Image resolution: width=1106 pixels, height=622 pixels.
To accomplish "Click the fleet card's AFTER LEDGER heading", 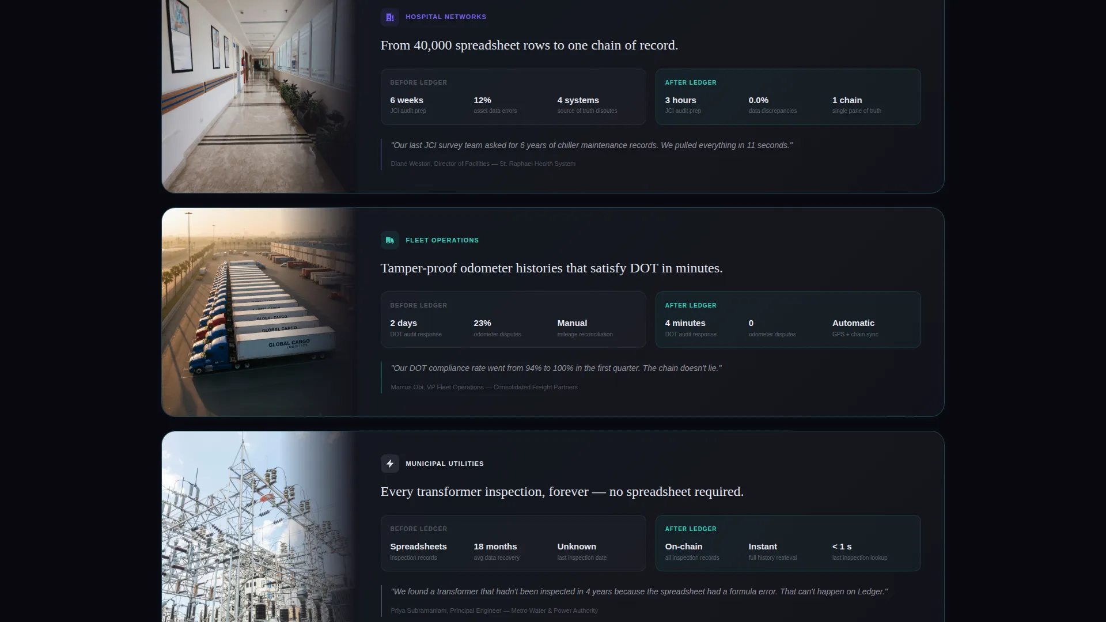I will [691, 306].
